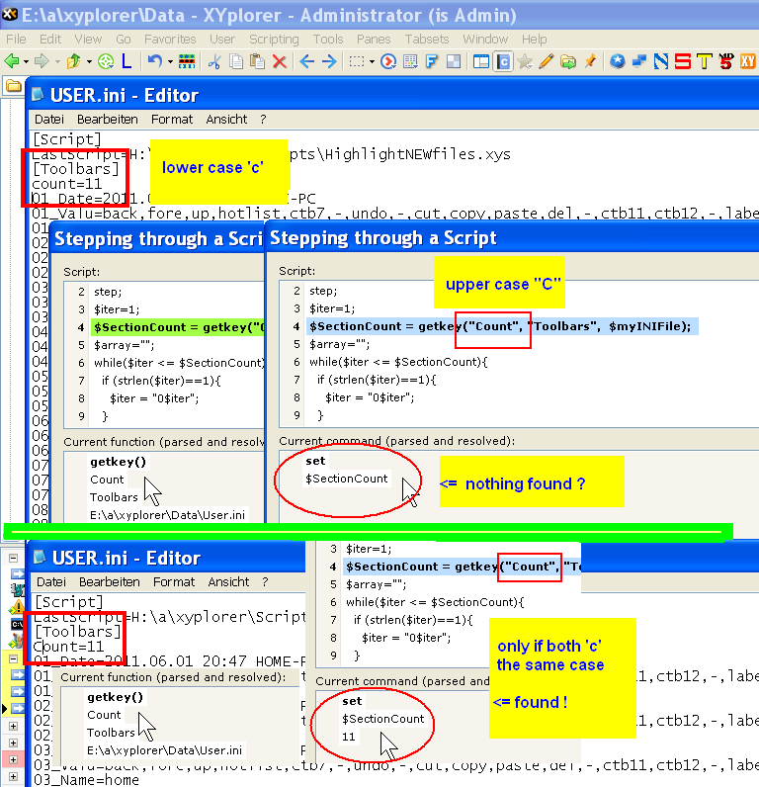Open the Help menu
The height and width of the screenshot is (787, 759).
pyautogui.click(x=535, y=40)
